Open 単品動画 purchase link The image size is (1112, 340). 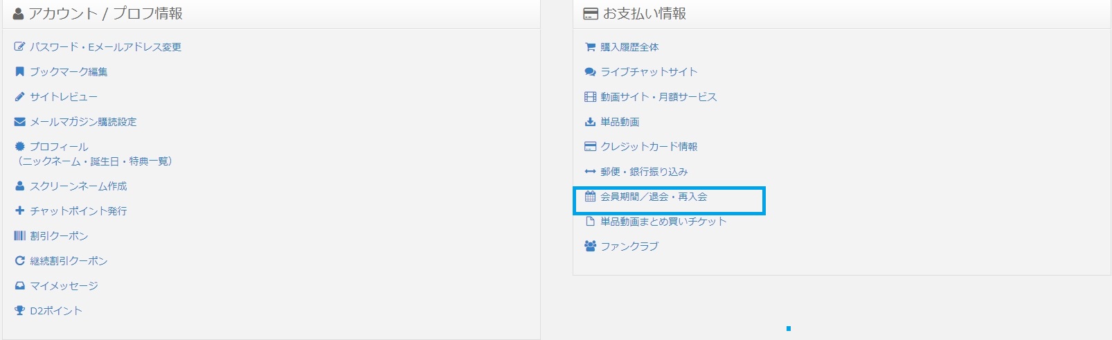(620, 122)
